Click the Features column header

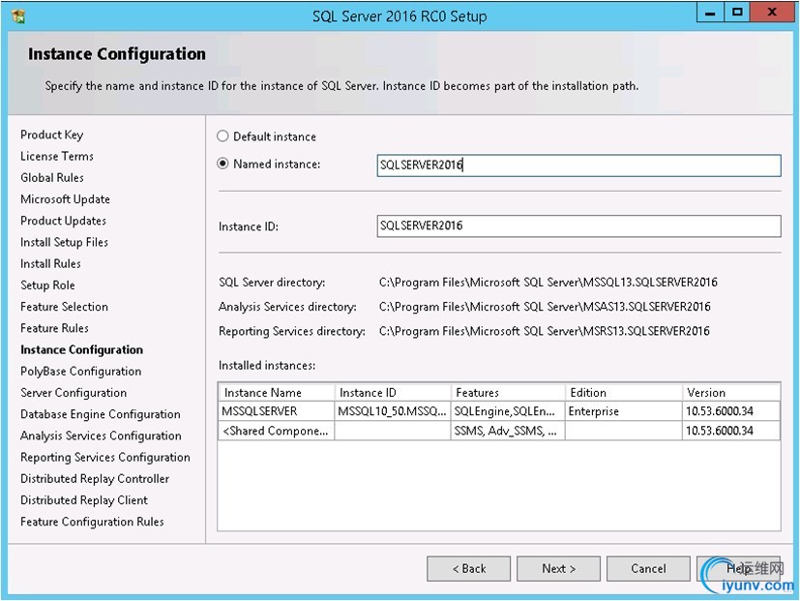click(507, 393)
